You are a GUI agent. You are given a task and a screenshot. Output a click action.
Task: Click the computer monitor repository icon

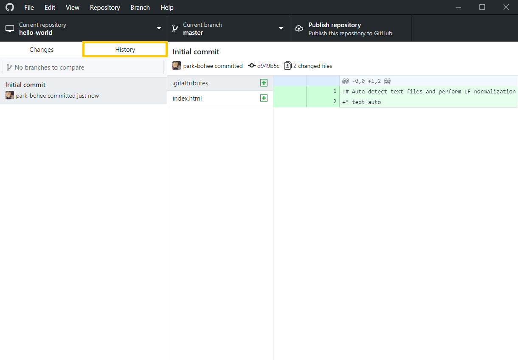tap(10, 28)
